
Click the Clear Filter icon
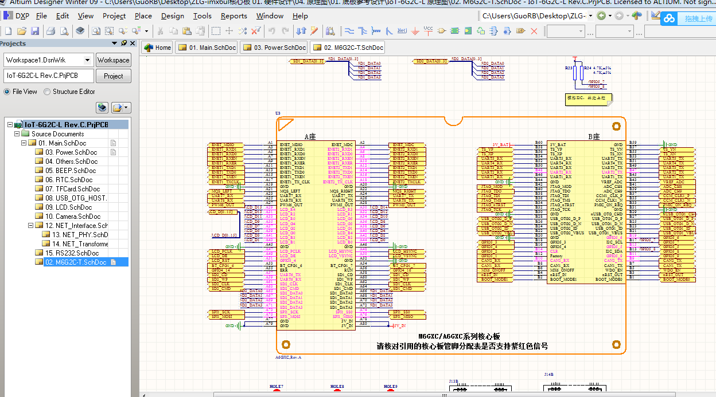(x=255, y=30)
